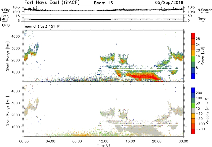Click the '18' frequency axis tick
The width and height of the screenshot is (212, 147).
pyautogui.click(x=18, y=16)
